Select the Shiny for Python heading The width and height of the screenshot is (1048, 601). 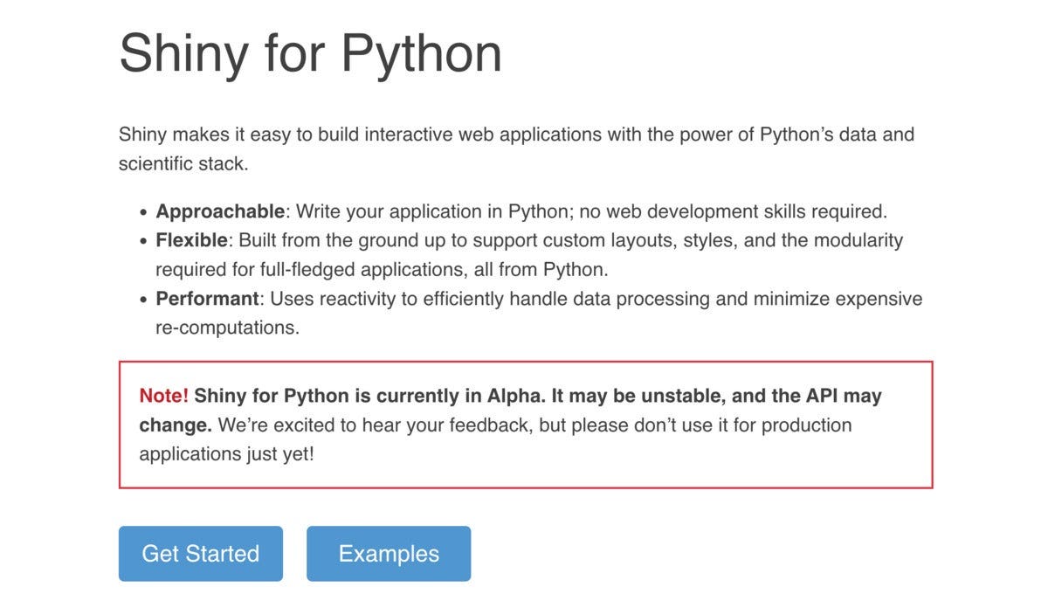point(310,51)
